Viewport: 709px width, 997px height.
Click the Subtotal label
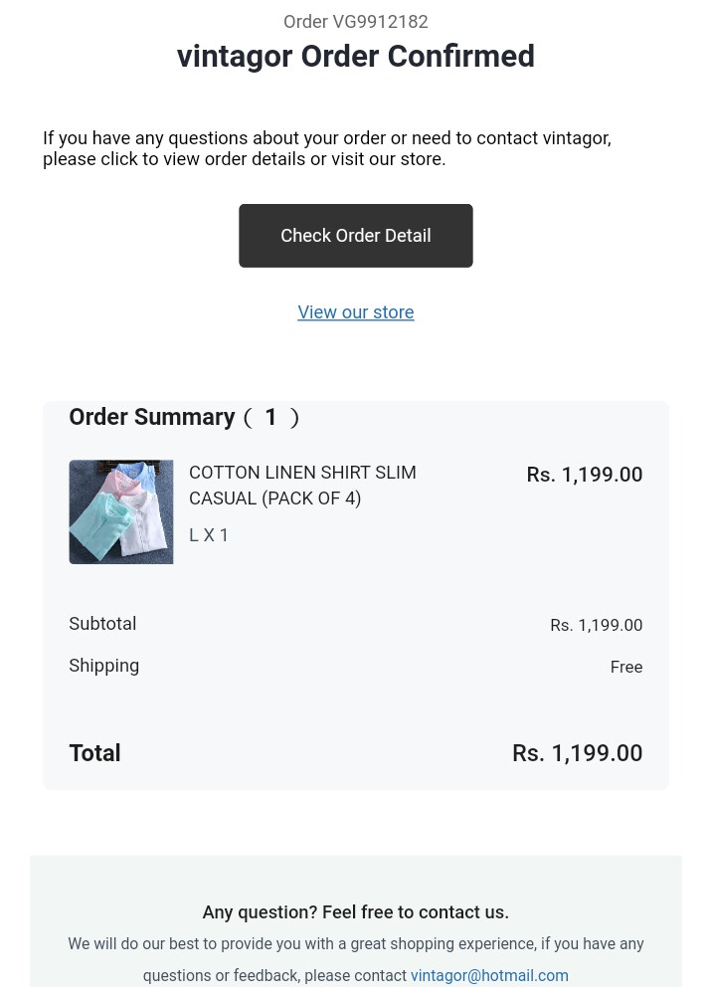[102, 624]
